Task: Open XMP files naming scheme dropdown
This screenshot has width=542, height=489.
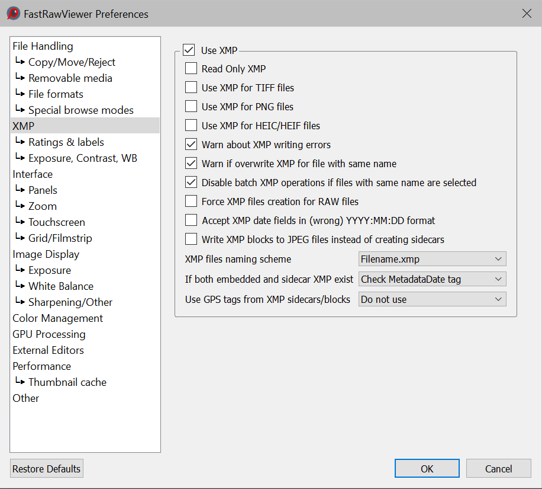Action: (x=433, y=259)
